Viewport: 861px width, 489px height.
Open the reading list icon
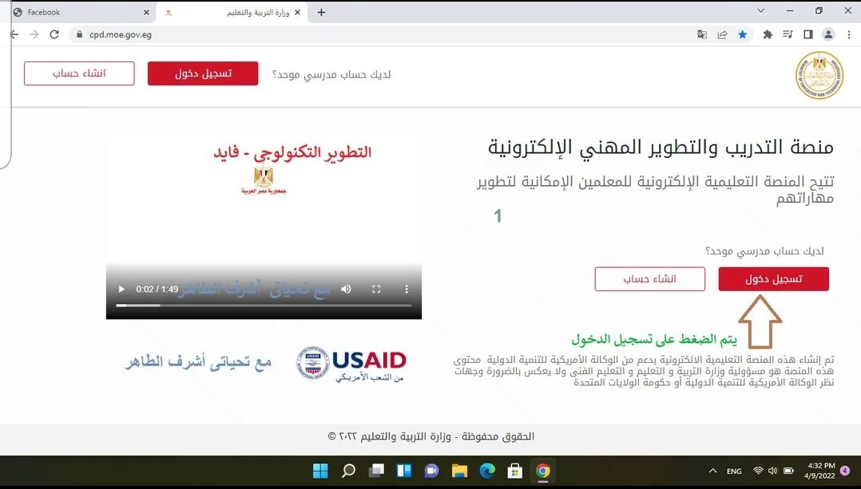click(x=788, y=34)
